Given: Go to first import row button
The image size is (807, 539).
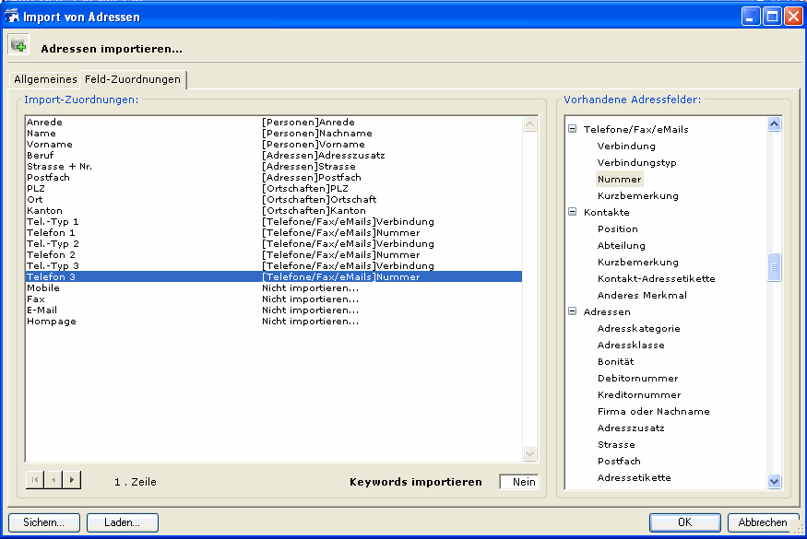Looking at the screenshot, I should 35,479.
